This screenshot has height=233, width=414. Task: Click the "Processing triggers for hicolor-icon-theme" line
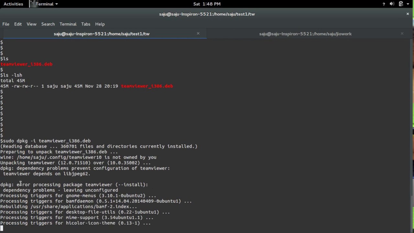[x=75, y=223]
